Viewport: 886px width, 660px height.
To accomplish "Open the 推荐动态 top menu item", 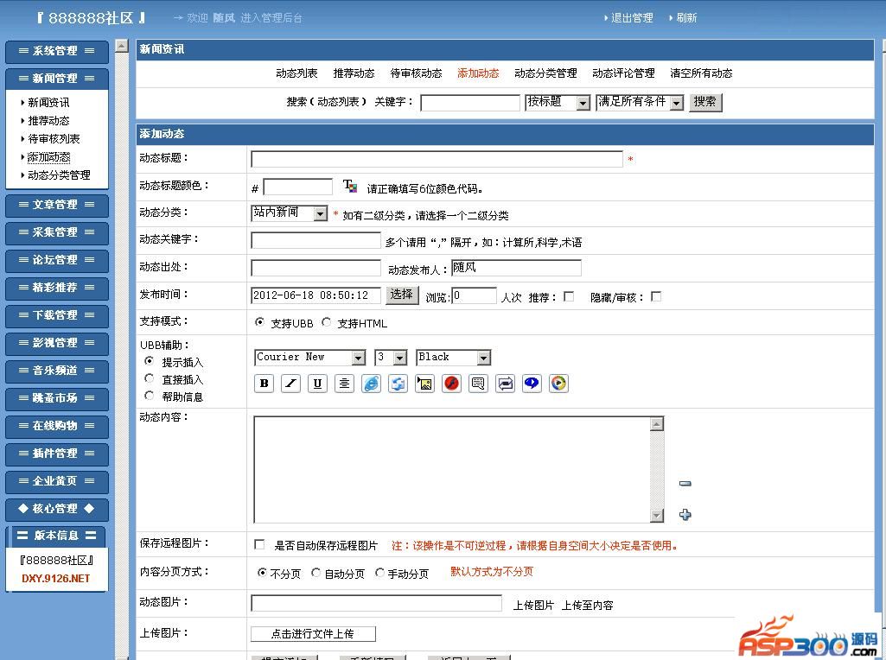I will 354,73.
